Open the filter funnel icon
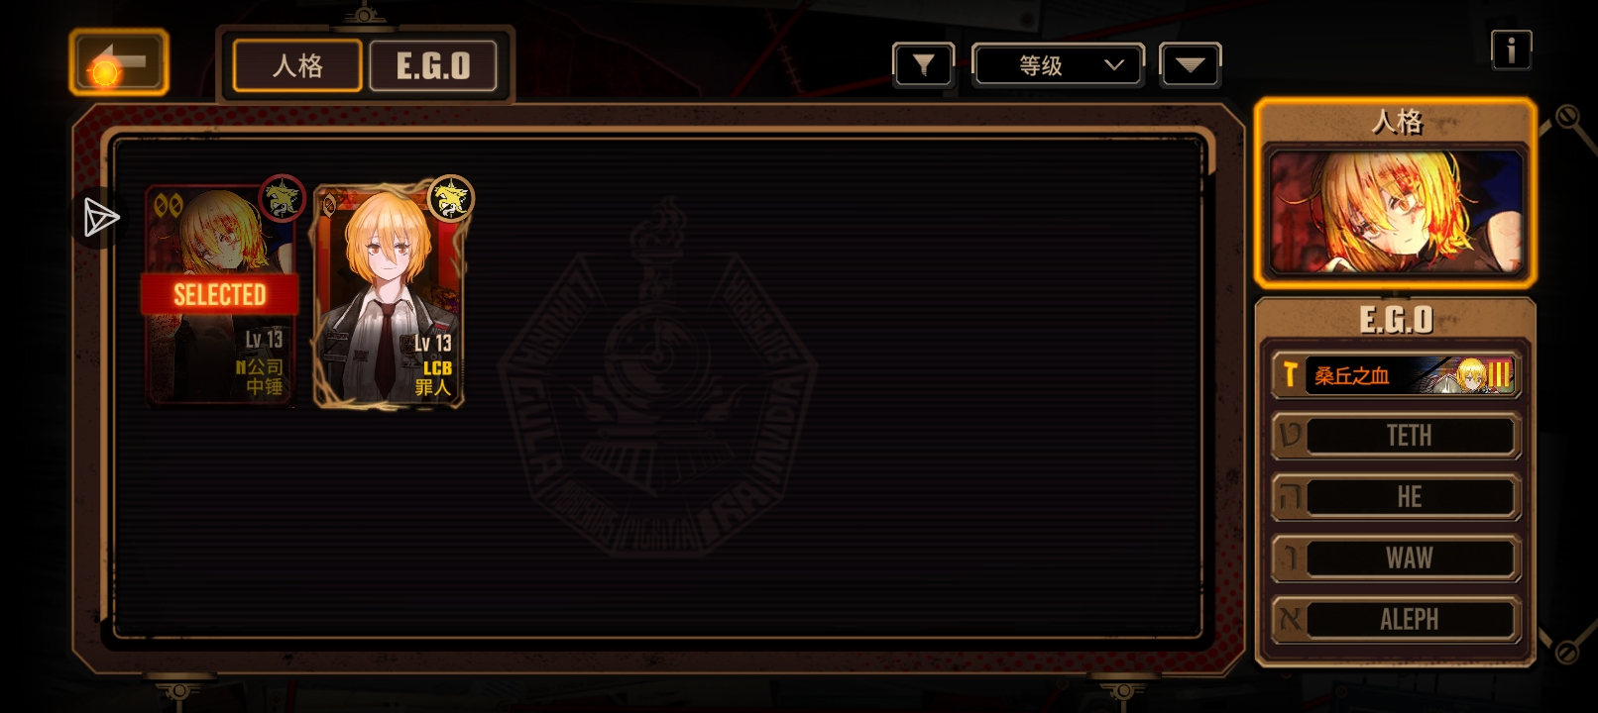Image resolution: width=1598 pixels, height=713 pixels. pos(923,65)
